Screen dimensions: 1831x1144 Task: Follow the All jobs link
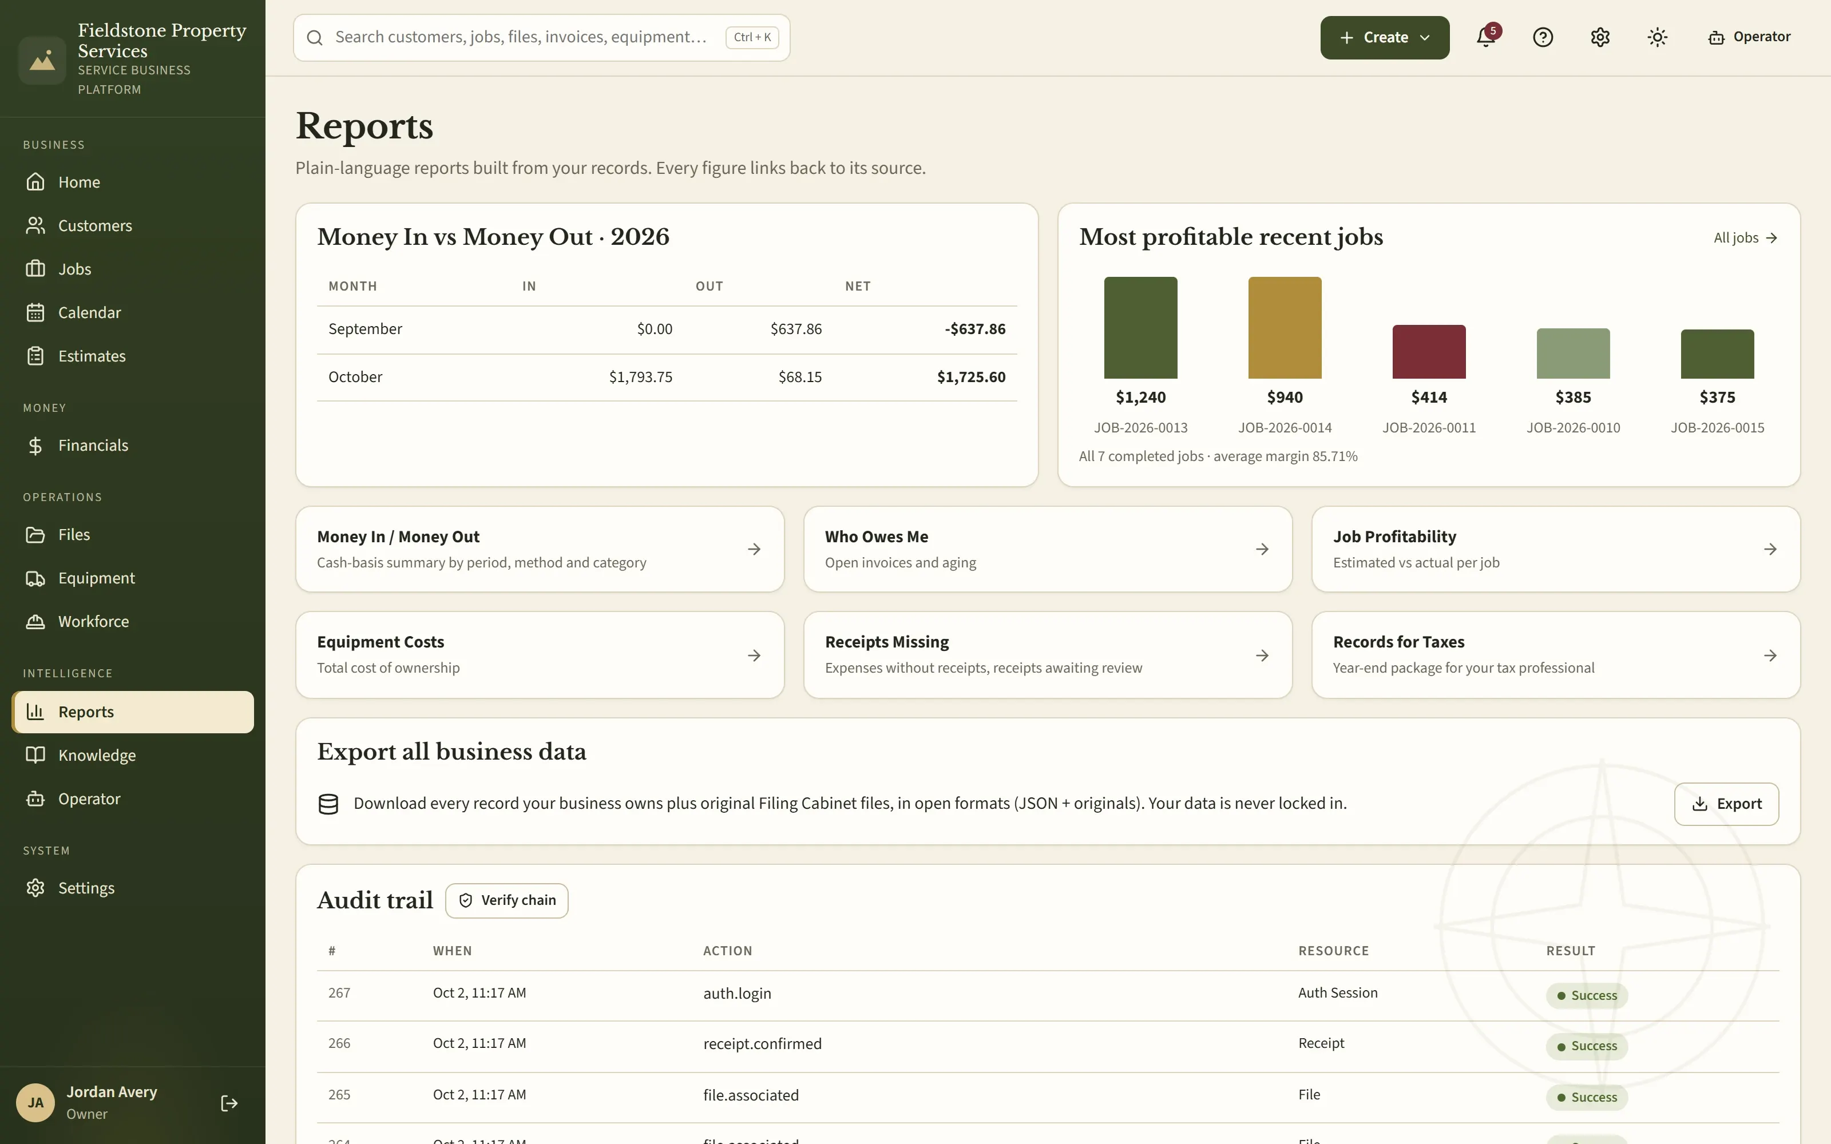(1746, 237)
